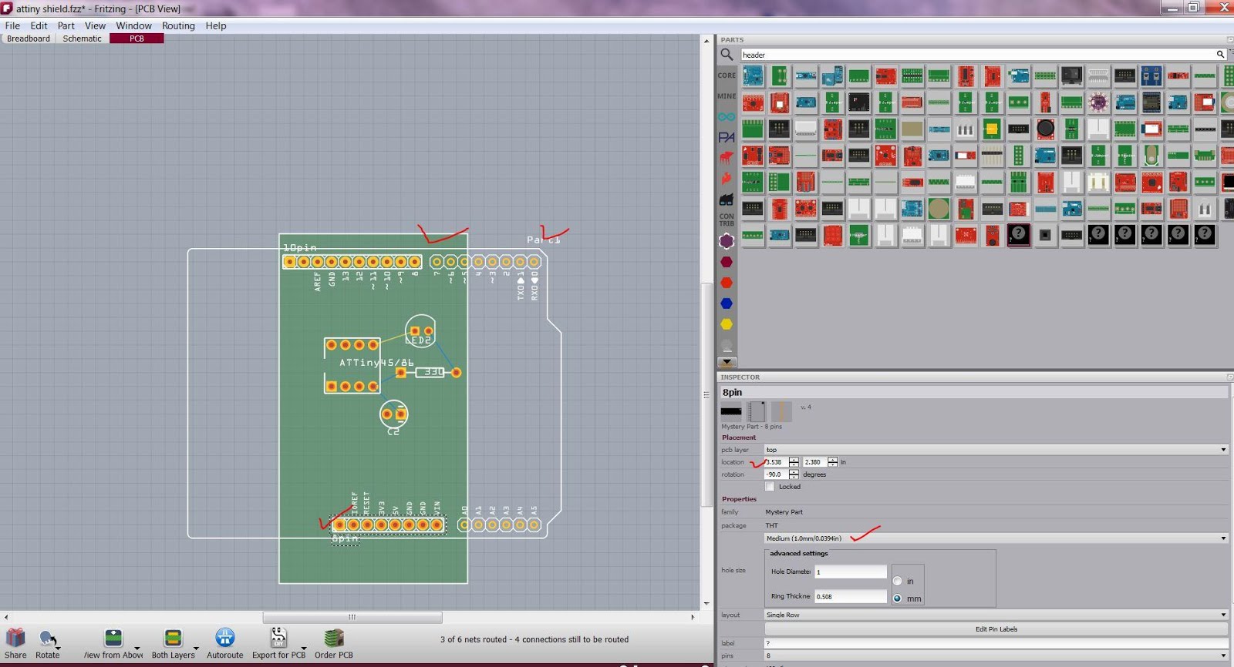Viewport: 1234px width, 667px height.
Task: Adjust the location Y 2.380 stepper
Action: (832, 462)
